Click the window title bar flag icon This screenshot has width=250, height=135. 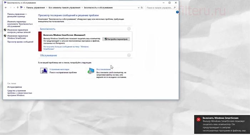click(x=5, y=3)
